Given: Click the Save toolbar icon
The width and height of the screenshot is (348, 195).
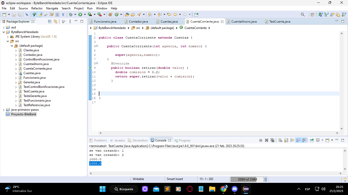Looking at the screenshot, I should [14, 14].
